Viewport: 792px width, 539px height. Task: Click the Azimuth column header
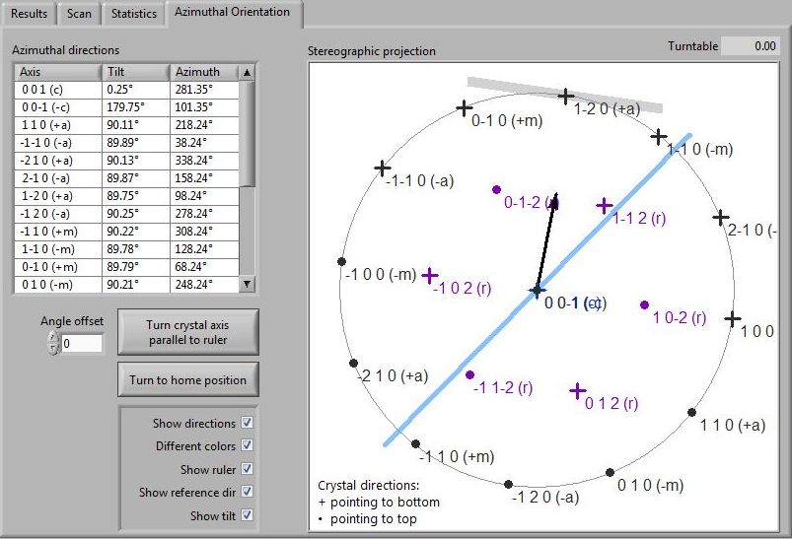[x=204, y=72]
